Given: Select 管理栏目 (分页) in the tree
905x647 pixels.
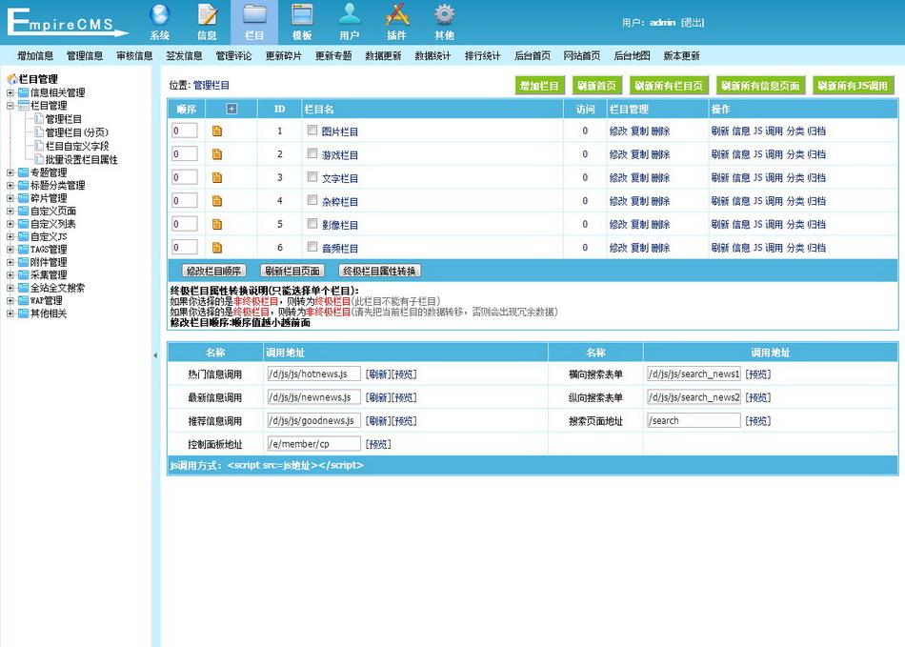Looking at the screenshot, I should [77, 132].
